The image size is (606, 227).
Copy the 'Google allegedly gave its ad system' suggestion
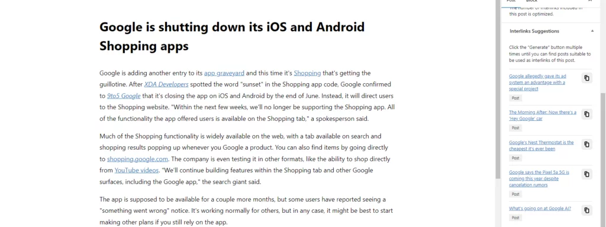click(x=586, y=78)
